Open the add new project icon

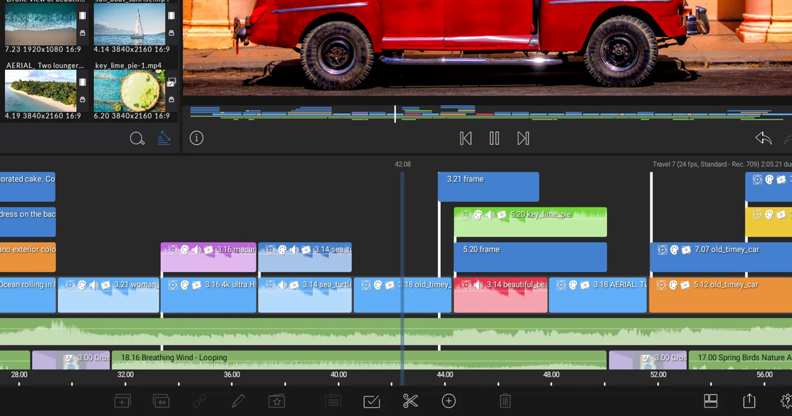click(x=122, y=401)
